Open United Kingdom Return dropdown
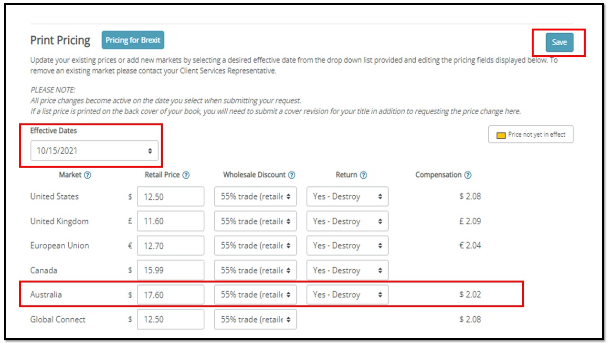The height and width of the screenshot is (343, 611). tap(347, 222)
